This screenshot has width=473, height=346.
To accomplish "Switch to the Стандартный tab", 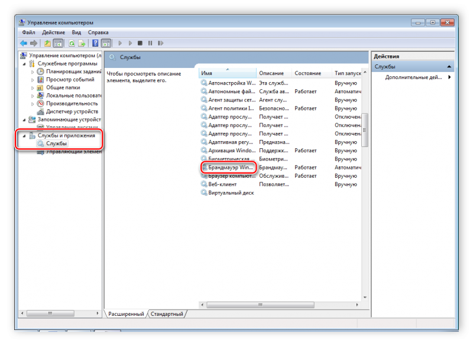I will coord(167,314).
